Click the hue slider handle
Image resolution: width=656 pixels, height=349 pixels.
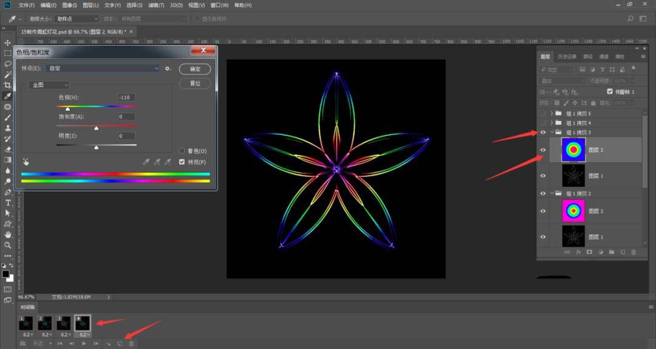point(68,109)
